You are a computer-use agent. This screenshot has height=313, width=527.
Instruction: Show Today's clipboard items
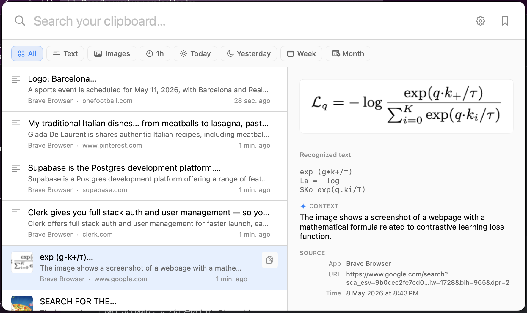[x=195, y=53]
